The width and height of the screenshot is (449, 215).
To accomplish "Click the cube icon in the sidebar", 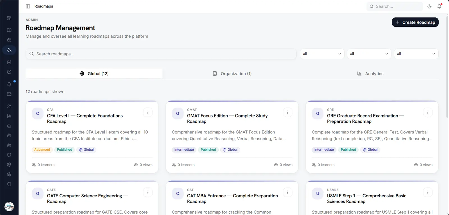I will pyautogui.click(x=9, y=40).
